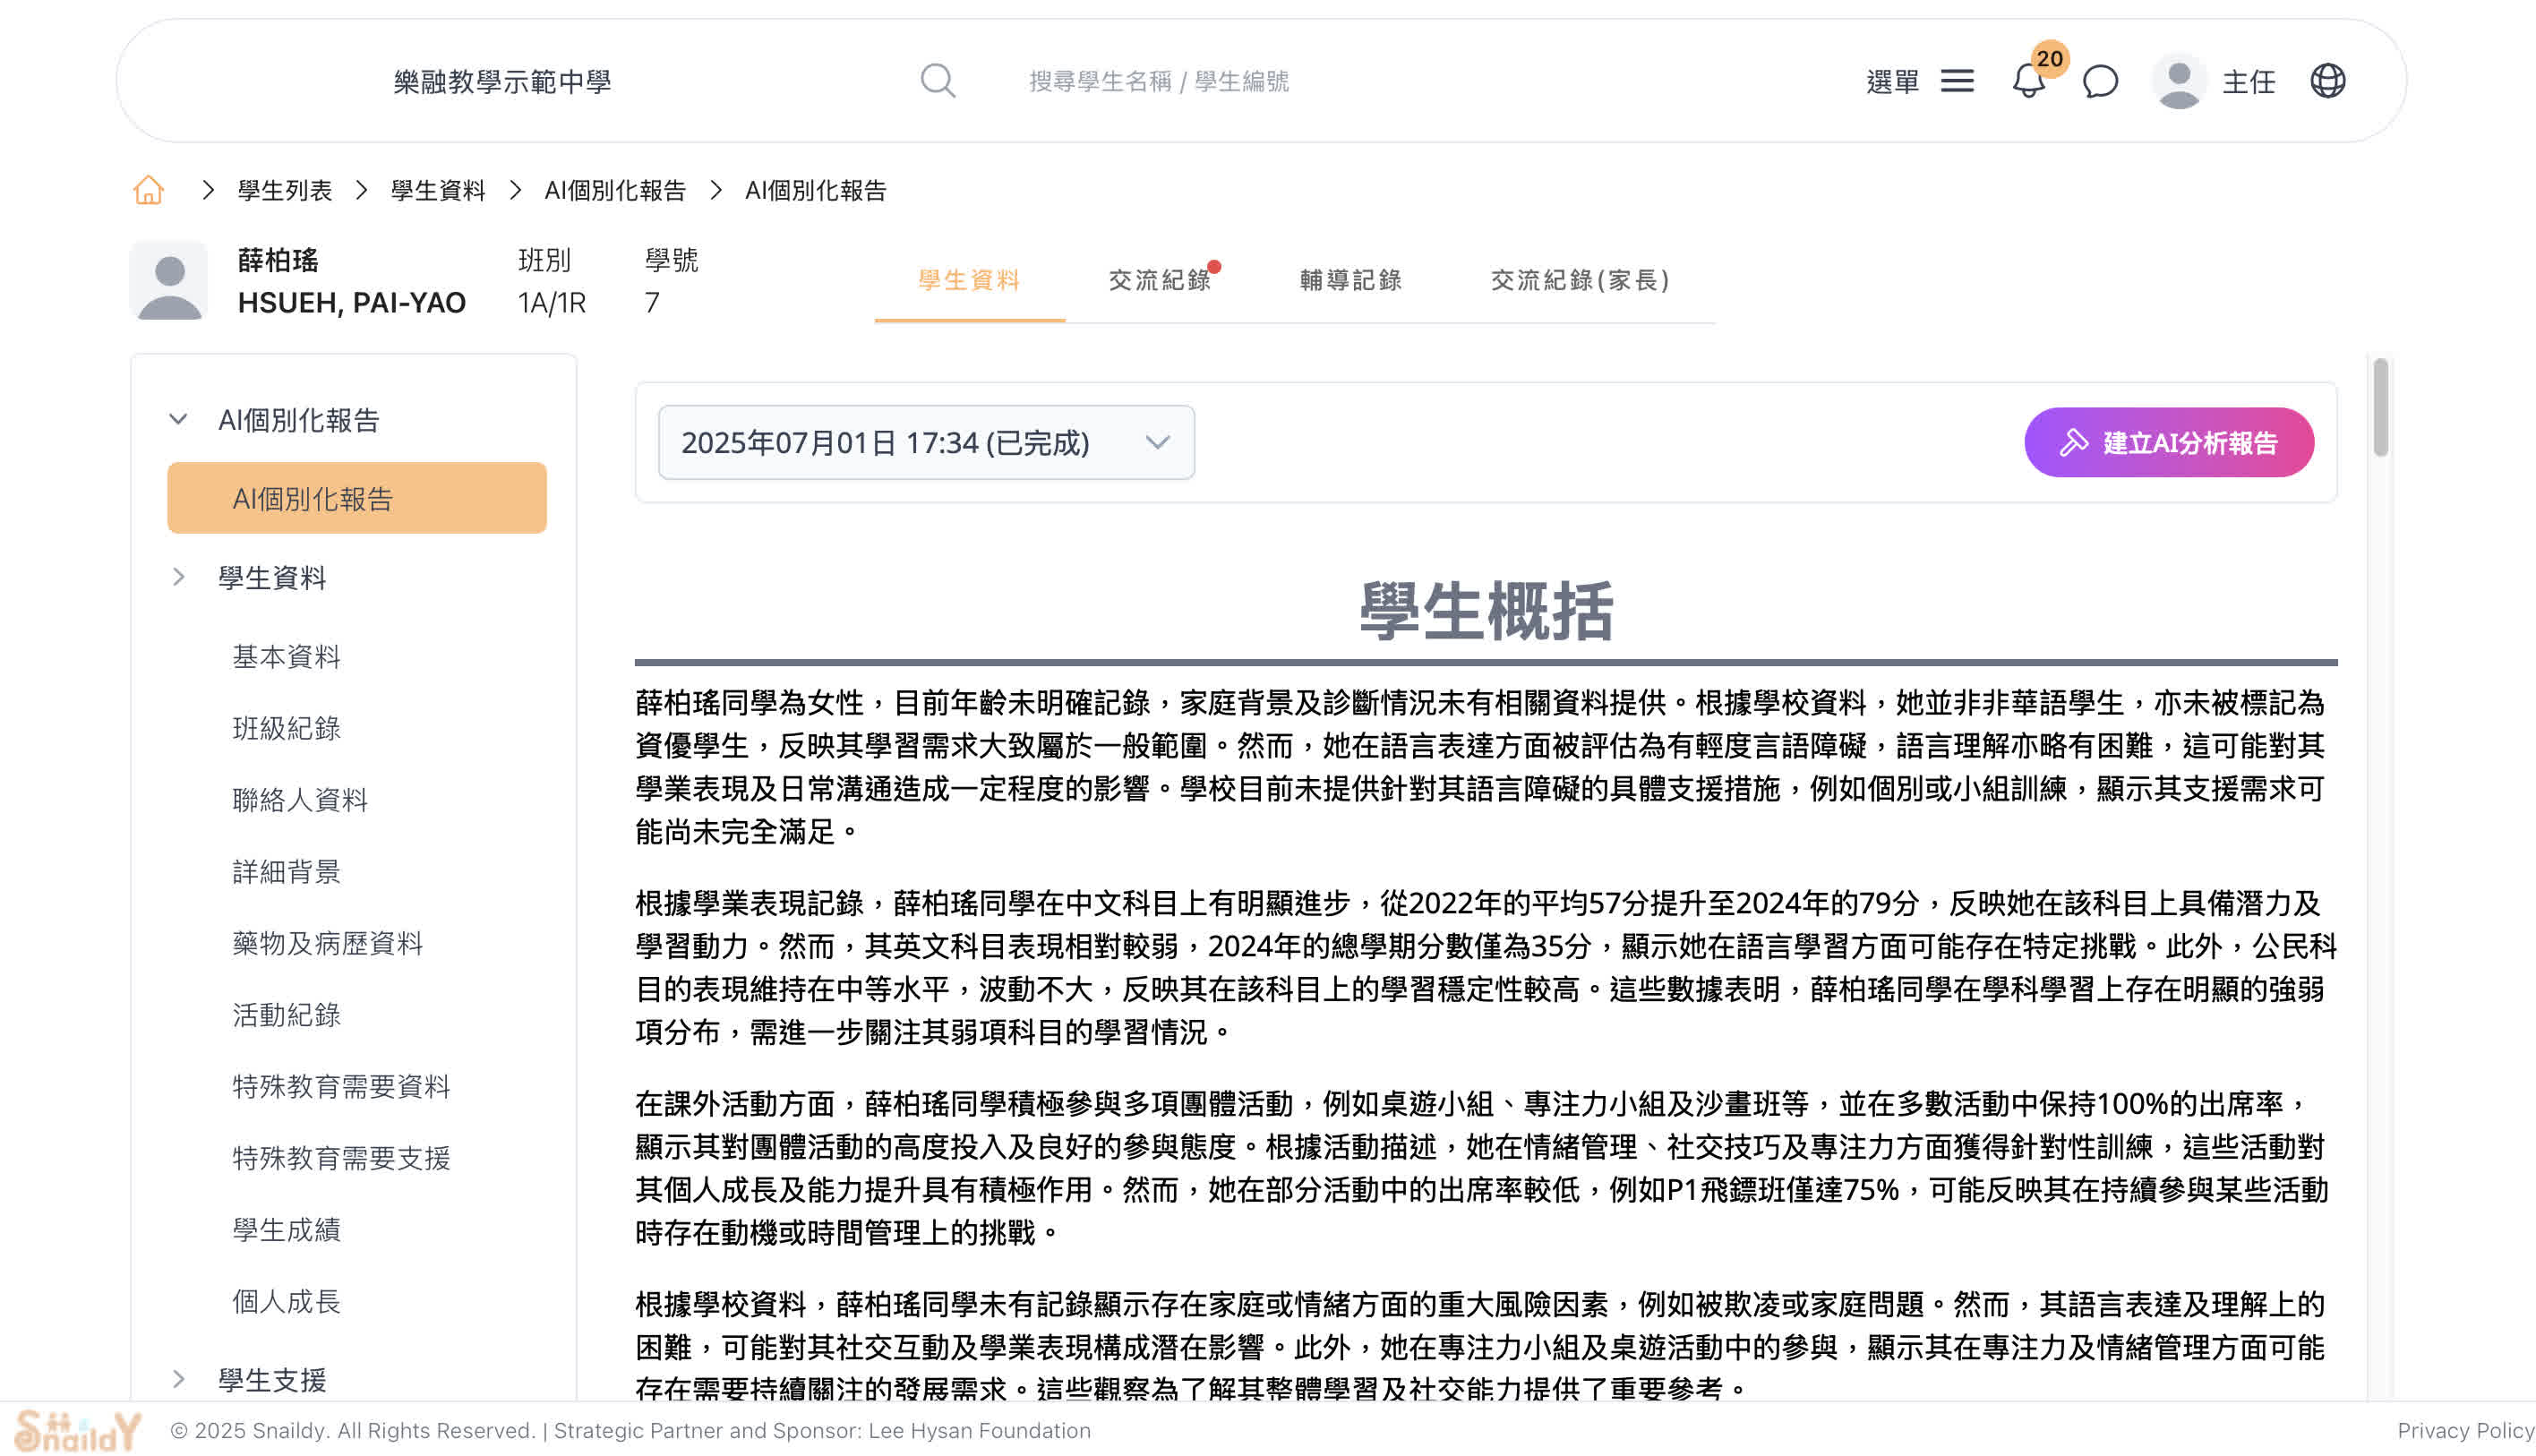Open the notifications bell icon

[2028, 81]
